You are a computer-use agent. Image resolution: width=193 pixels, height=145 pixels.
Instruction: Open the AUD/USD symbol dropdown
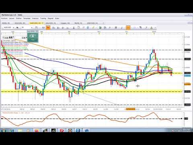tap(13, 28)
